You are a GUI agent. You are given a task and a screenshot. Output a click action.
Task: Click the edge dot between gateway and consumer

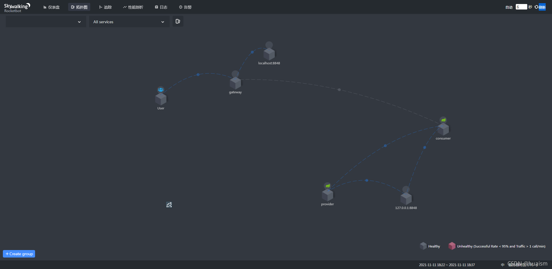[x=339, y=90]
